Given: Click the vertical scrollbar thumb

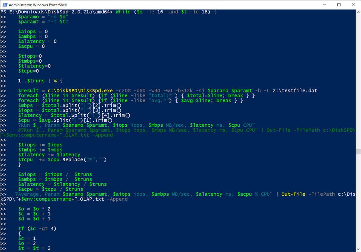Looking at the screenshot, I should (x=358, y=152).
